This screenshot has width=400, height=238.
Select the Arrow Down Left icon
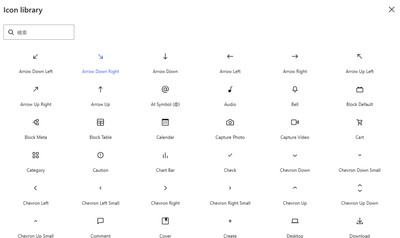(36, 57)
